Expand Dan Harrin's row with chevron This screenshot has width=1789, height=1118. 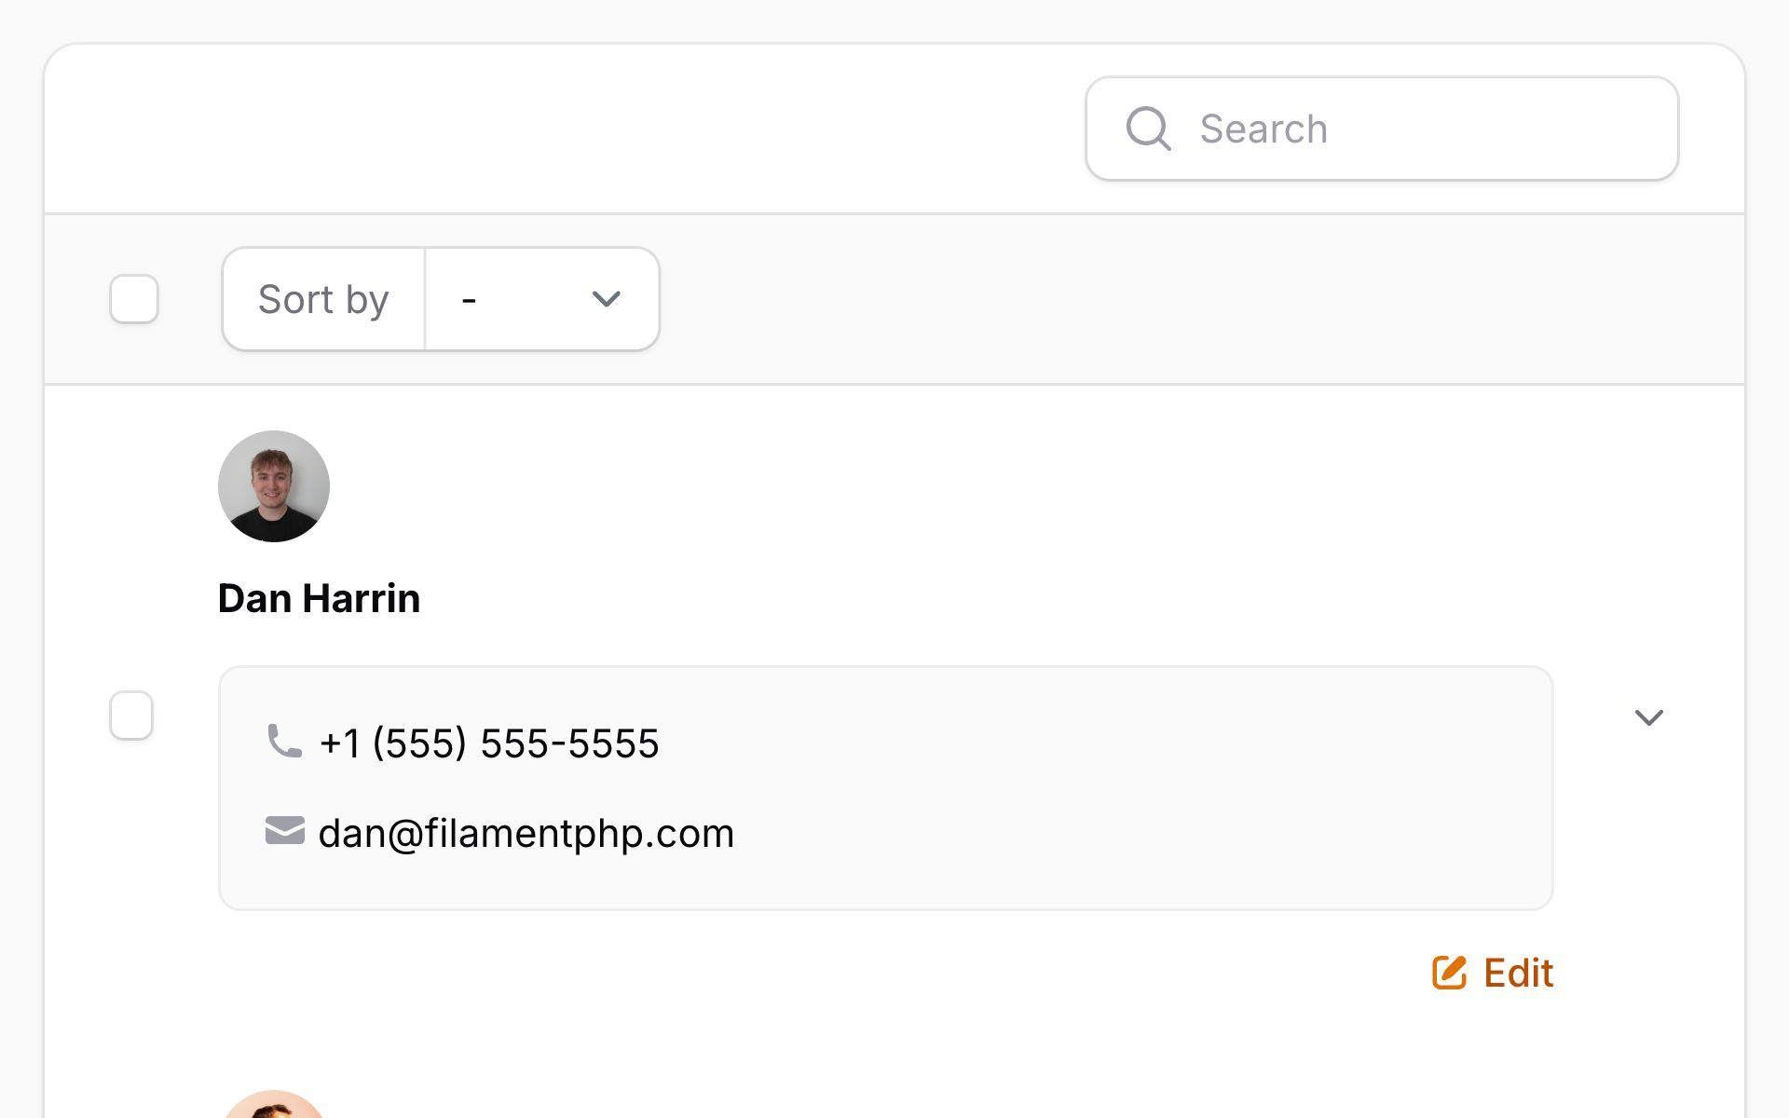(1648, 717)
